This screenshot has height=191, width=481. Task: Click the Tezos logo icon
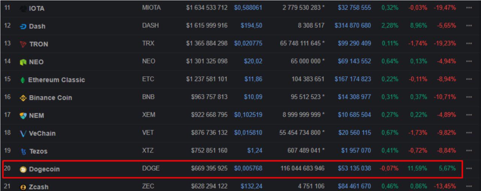point(23,152)
